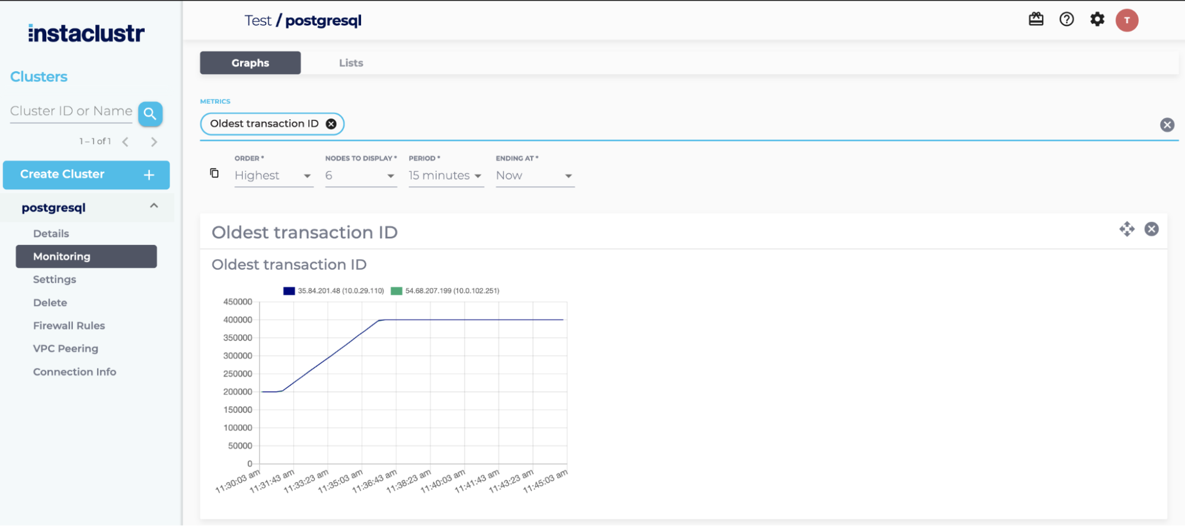
Task: Open the settings gear icon
Action: tap(1097, 20)
